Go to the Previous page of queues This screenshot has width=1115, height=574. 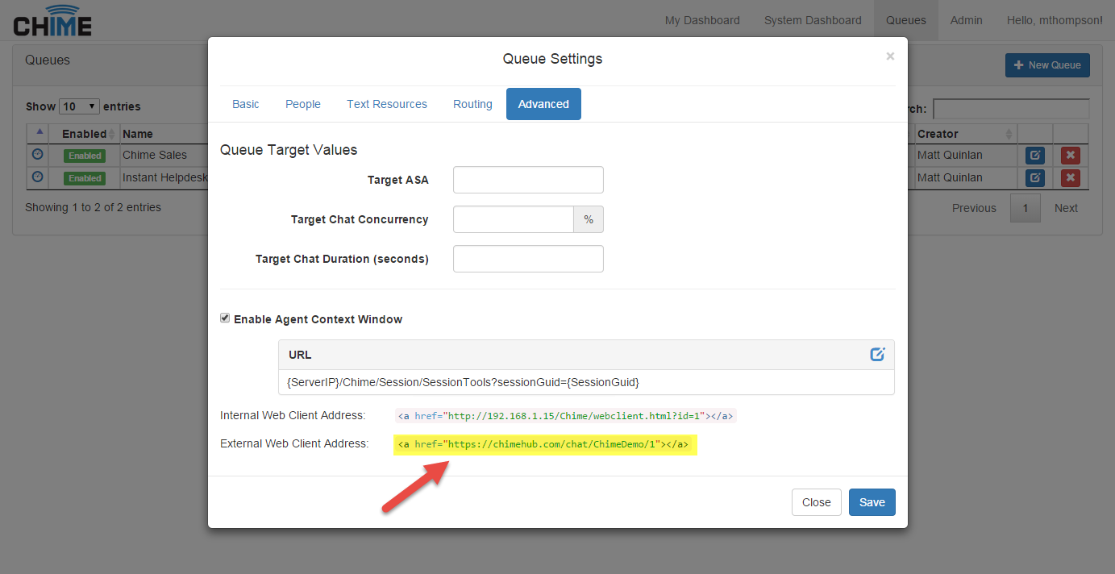tap(974, 208)
